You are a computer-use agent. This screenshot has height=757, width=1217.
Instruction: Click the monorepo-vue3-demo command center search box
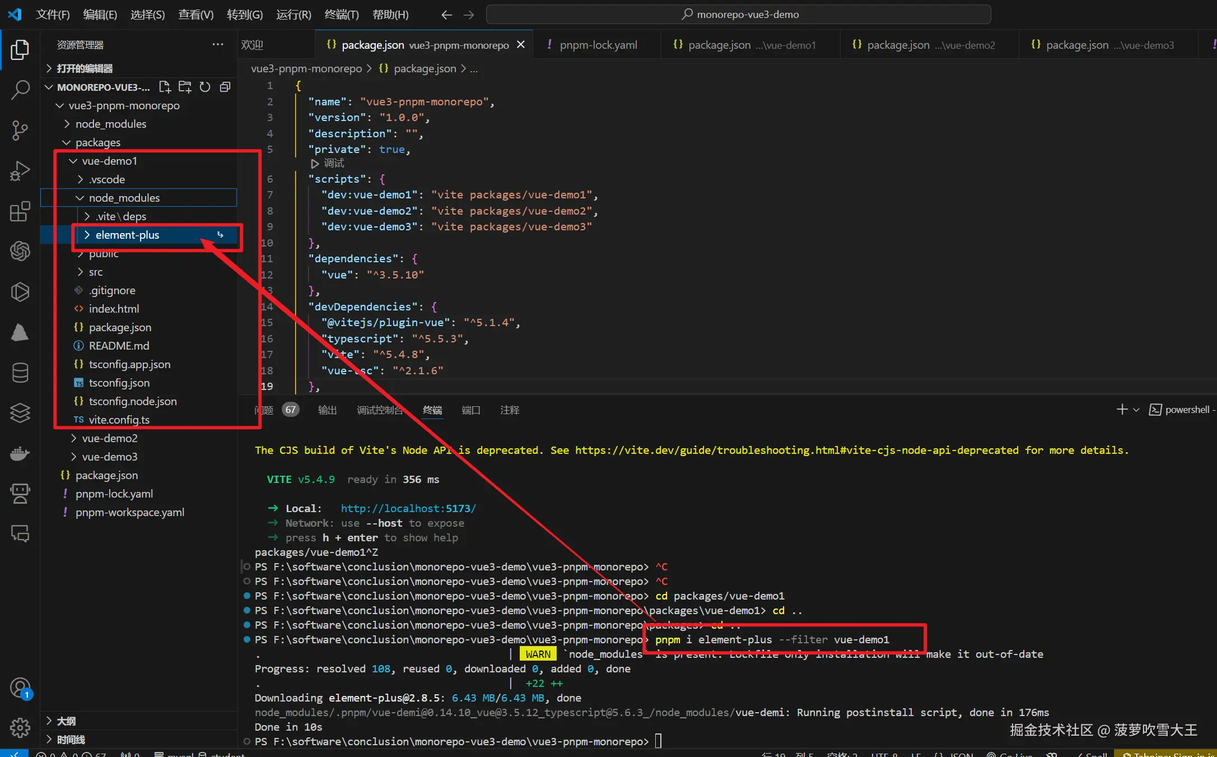click(738, 15)
